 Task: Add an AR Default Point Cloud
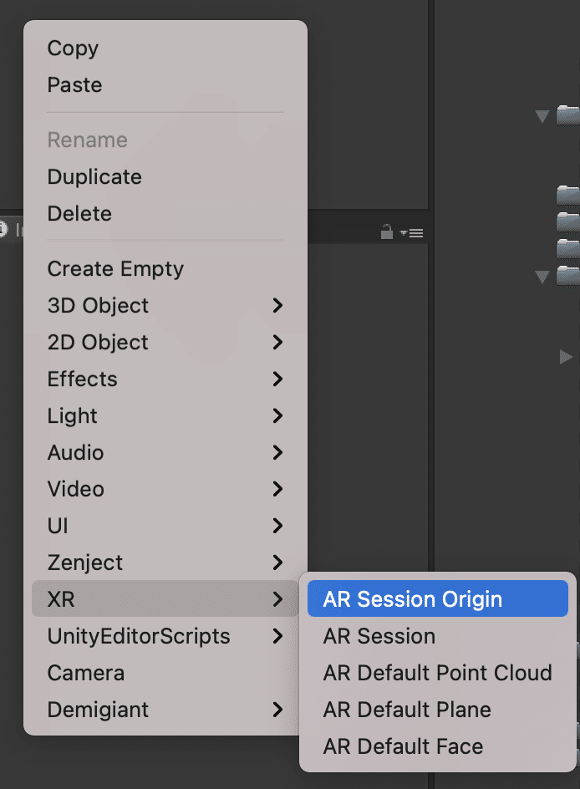pos(438,674)
